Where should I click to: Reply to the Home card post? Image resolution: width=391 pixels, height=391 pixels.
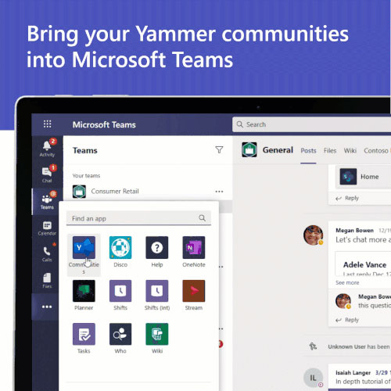(347, 199)
